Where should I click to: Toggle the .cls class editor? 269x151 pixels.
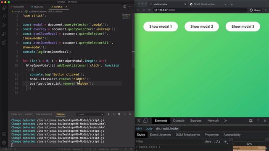tap(217, 141)
